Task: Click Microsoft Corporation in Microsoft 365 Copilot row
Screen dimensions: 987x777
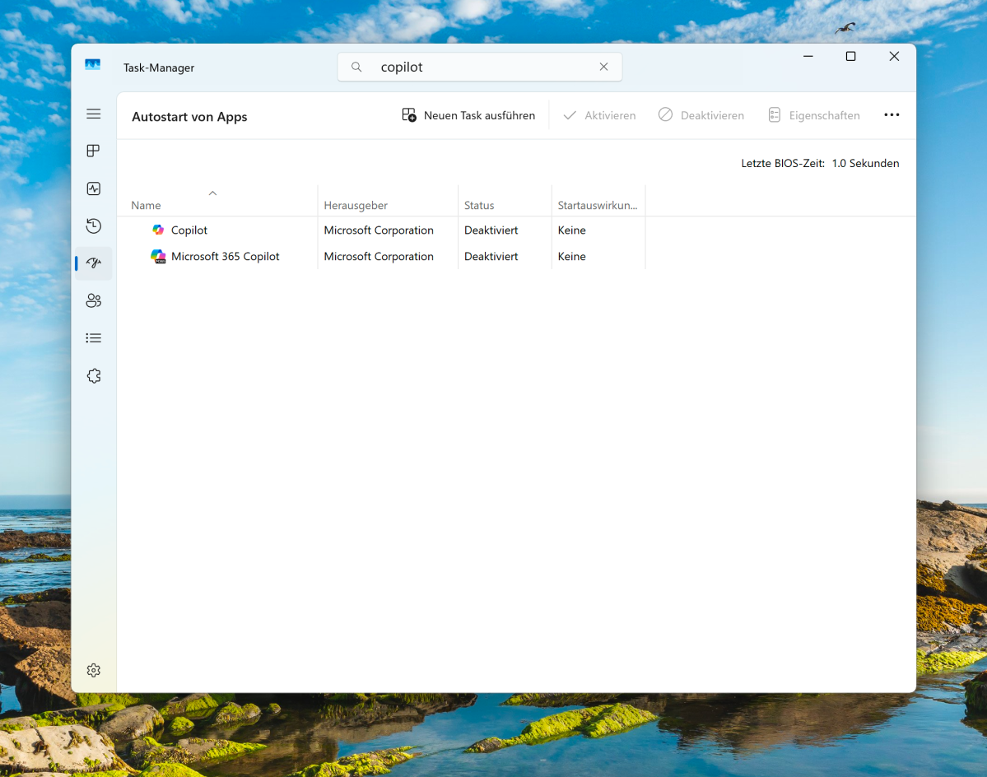Action: (x=379, y=256)
